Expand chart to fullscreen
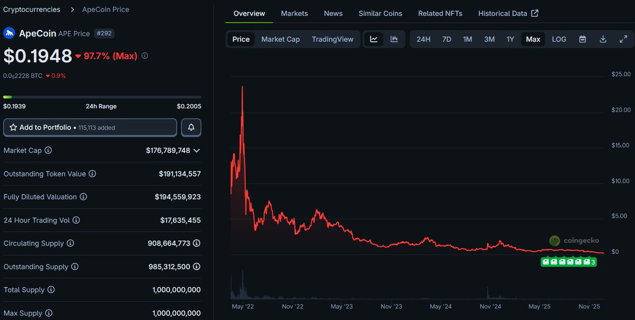Image resolution: width=635 pixels, height=320 pixels. [x=623, y=39]
